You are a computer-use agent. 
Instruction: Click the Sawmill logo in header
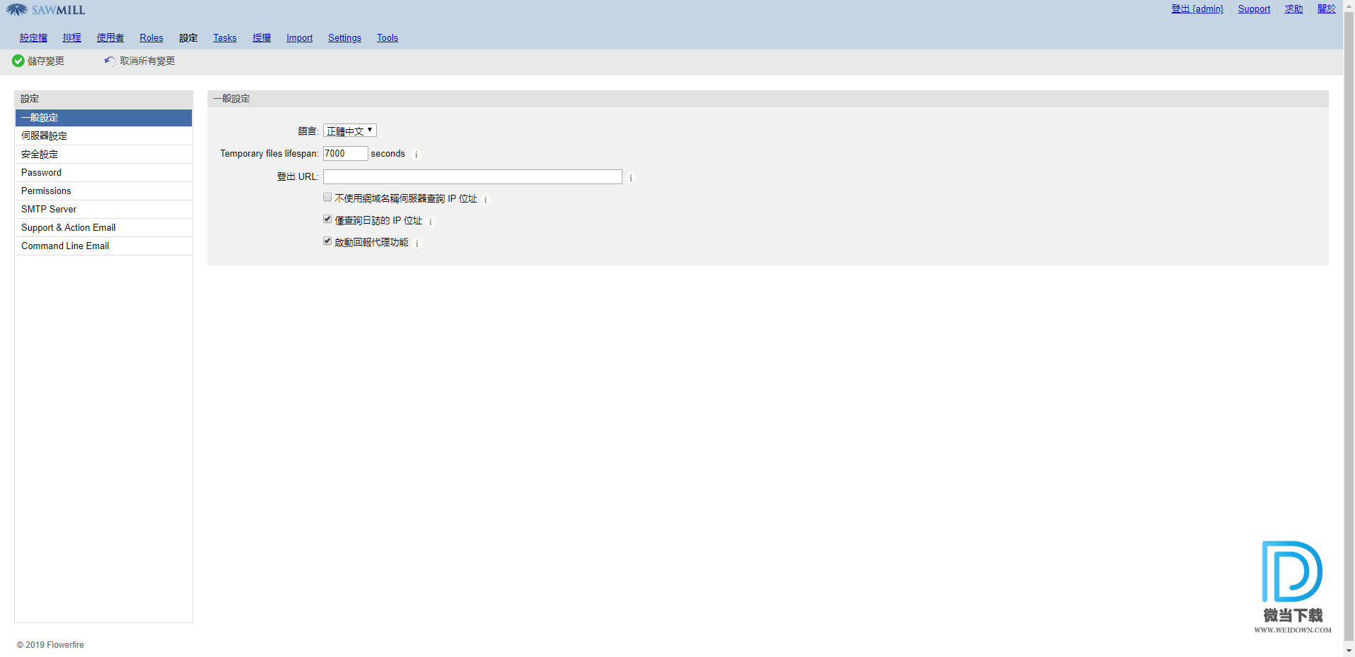click(46, 10)
